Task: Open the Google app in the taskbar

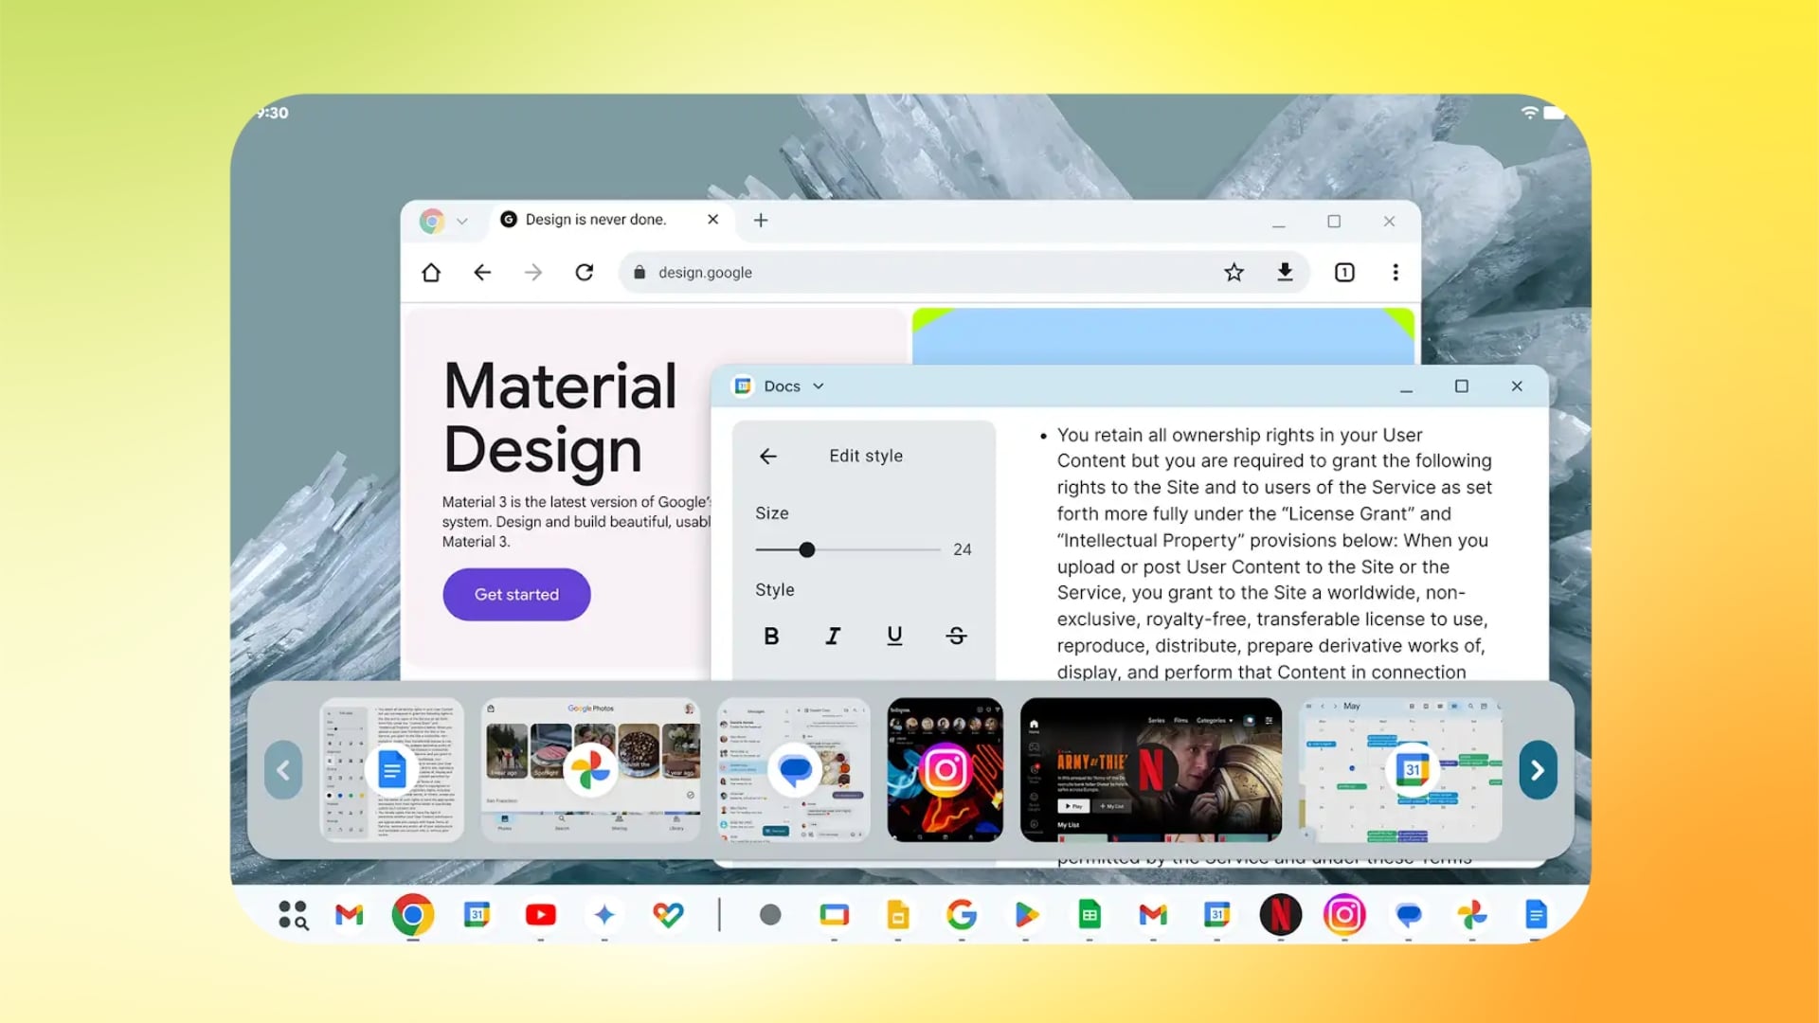Action: click(962, 915)
